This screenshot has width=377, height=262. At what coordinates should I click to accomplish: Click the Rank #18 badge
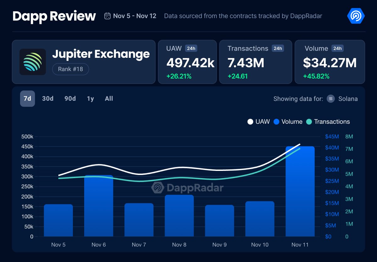[70, 69]
